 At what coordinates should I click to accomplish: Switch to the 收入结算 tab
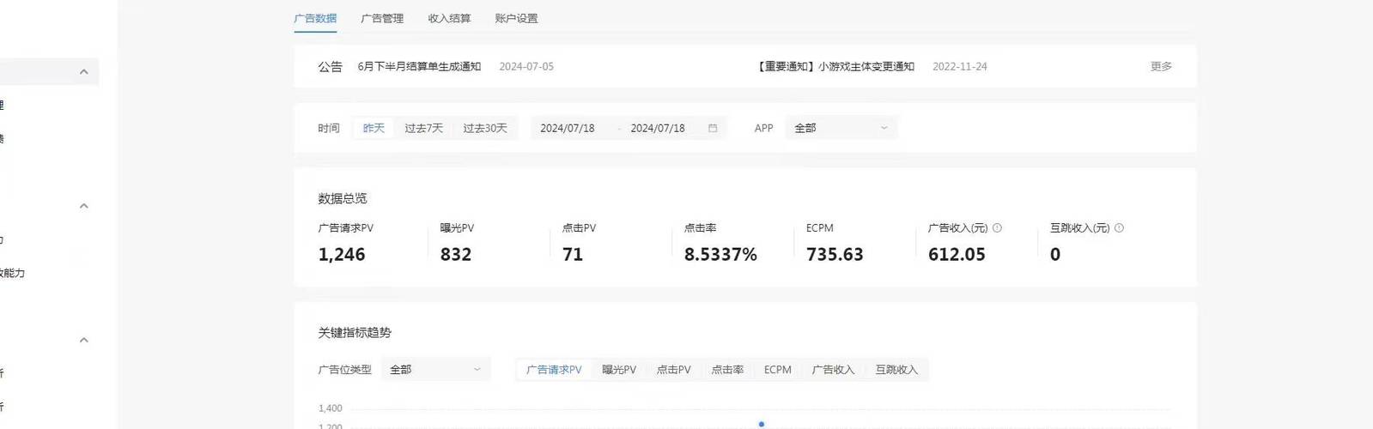point(449,18)
